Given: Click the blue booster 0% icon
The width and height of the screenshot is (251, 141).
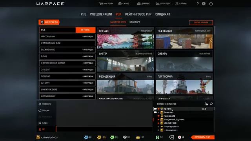Looking at the screenshot, I should (86, 137).
